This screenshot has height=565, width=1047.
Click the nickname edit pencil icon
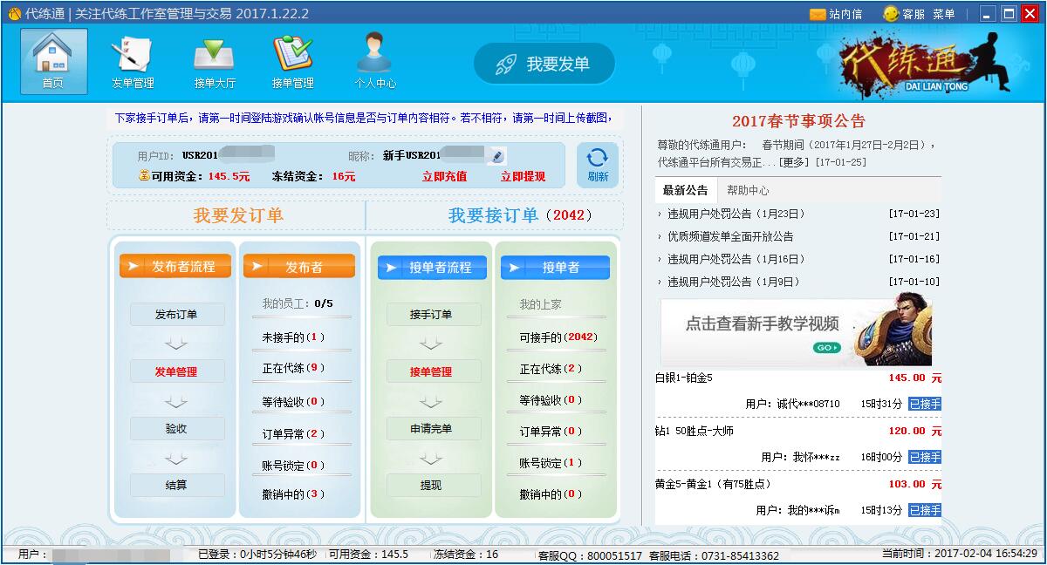(x=497, y=156)
